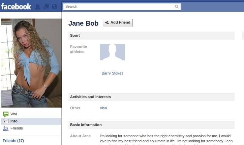
Task: Open messages icon in top bar
Action: click(46, 7)
